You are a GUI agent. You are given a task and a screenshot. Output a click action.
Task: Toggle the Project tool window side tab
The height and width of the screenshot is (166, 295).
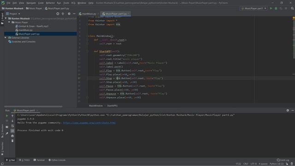[2, 18]
